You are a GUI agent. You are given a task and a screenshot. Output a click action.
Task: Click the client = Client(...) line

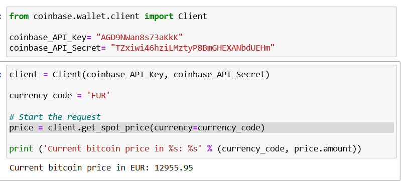click(140, 75)
